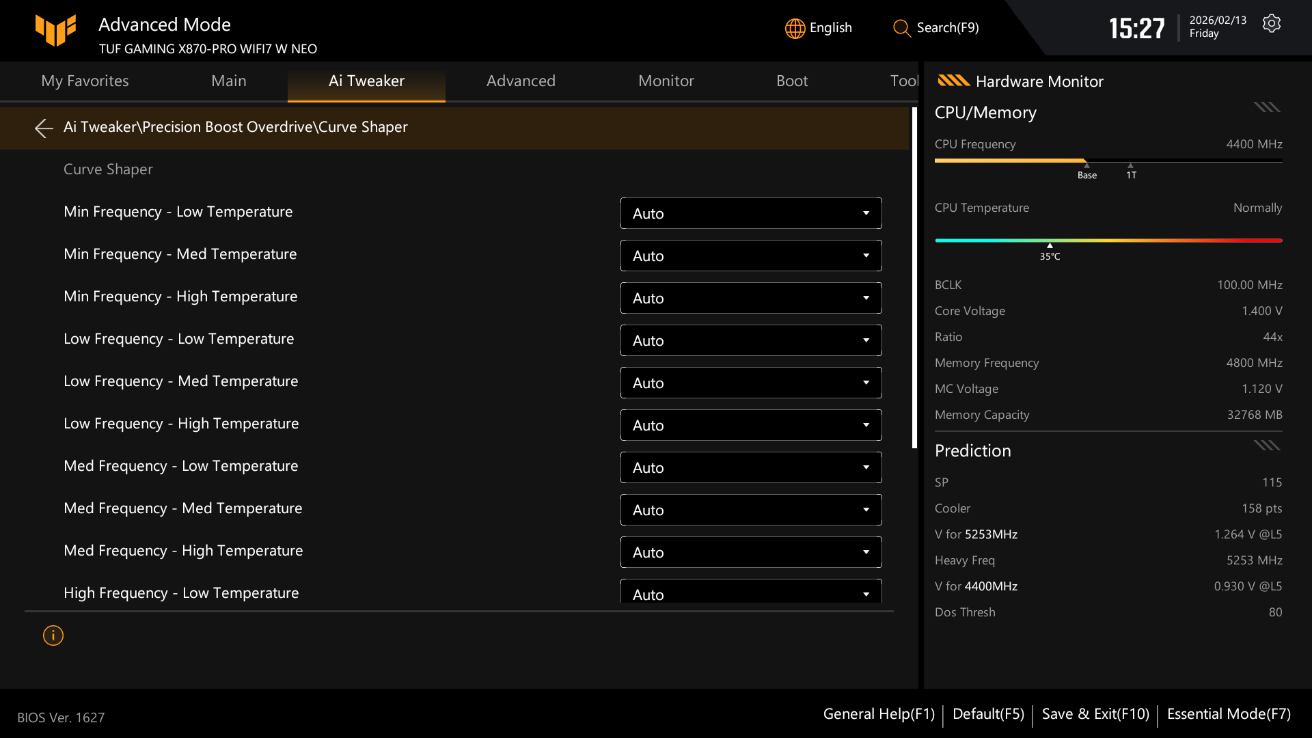Open Search with the magnifier icon
Screen dimensions: 1312x738
901,29
